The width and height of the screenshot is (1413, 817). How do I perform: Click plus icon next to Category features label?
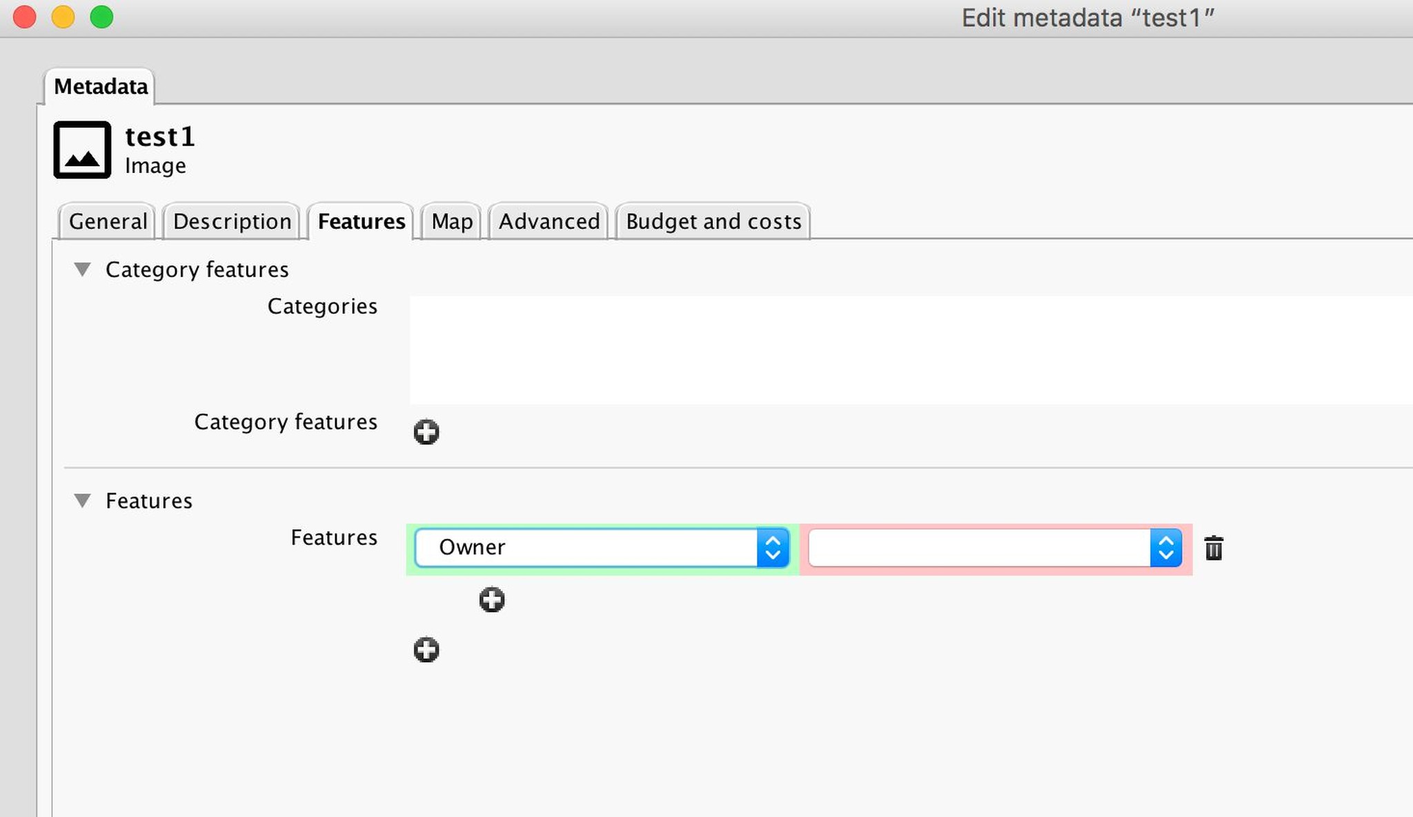pyautogui.click(x=426, y=432)
